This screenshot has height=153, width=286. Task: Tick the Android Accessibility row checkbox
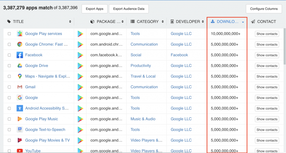pos(9,108)
